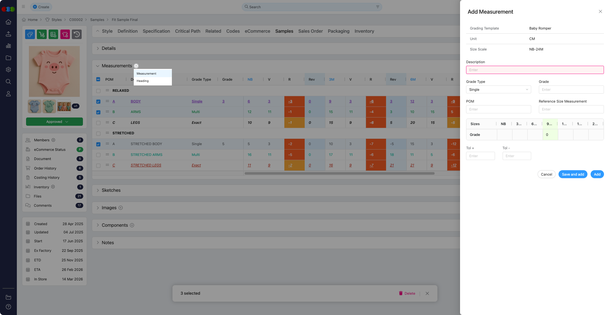Uncheck the BODY row checkbox
This screenshot has height=315, width=610.
98,102
